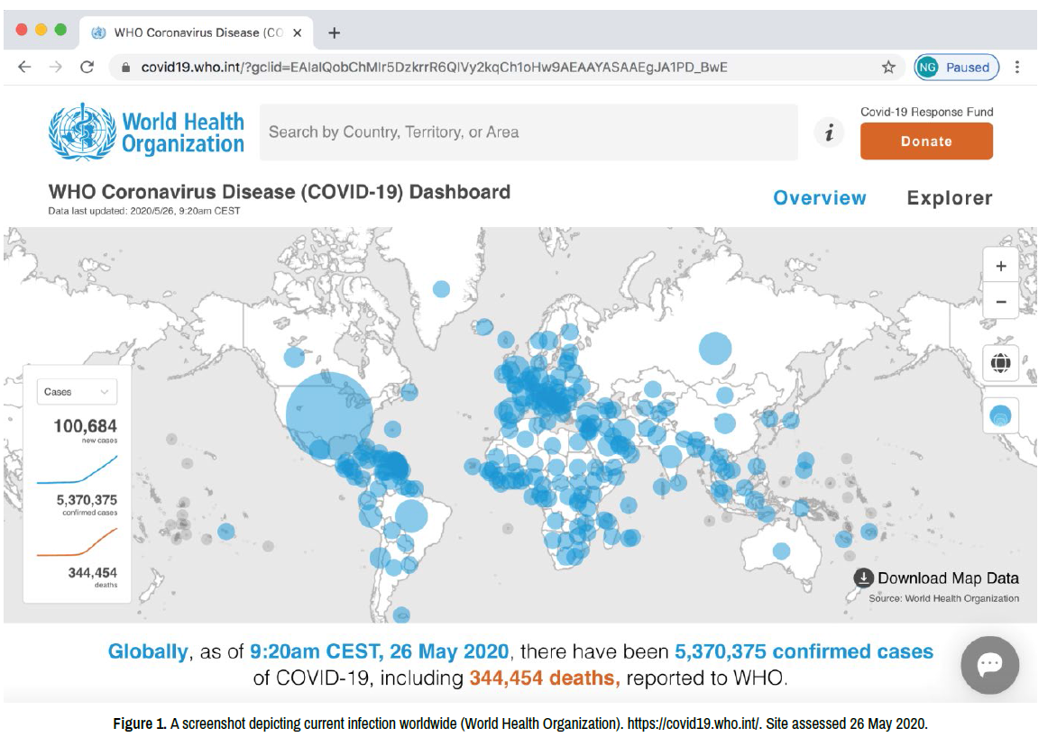
Task: Open the chat support bubble
Action: click(989, 665)
